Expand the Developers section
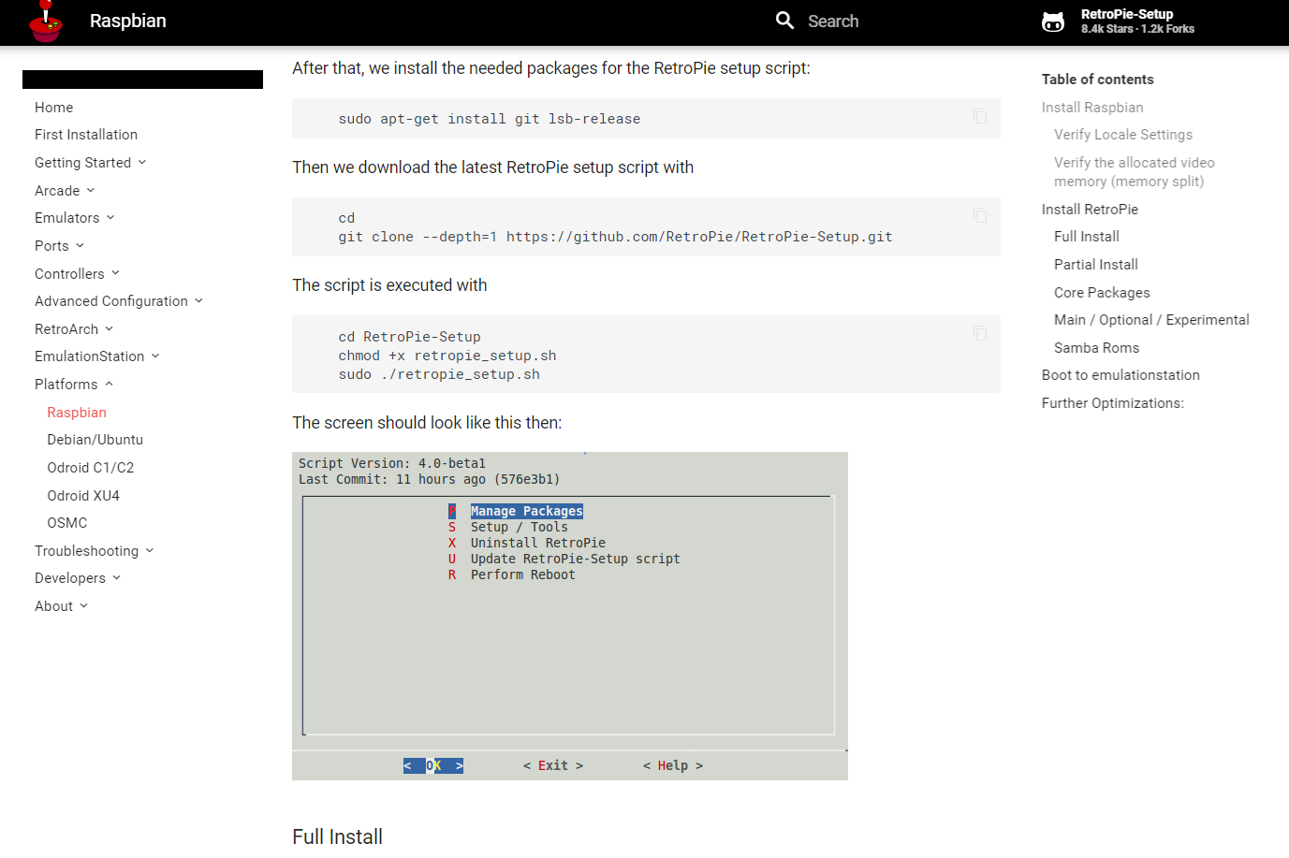The image size is (1289, 858). pyautogui.click(x=78, y=578)
